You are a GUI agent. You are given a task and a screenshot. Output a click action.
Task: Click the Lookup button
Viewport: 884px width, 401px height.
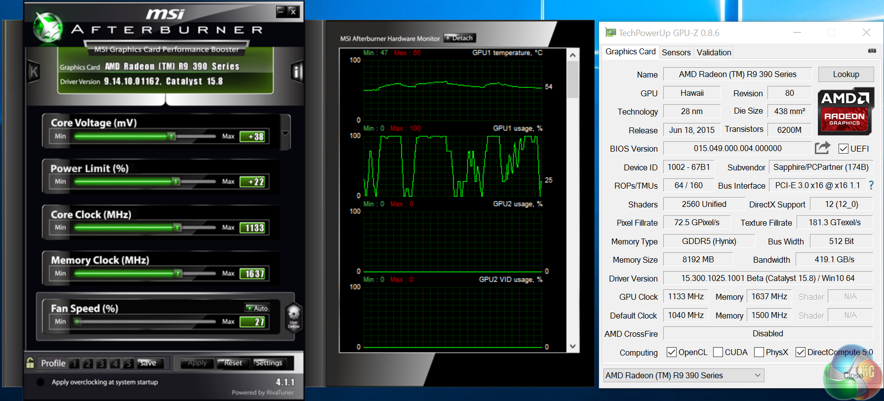(845, 74)
